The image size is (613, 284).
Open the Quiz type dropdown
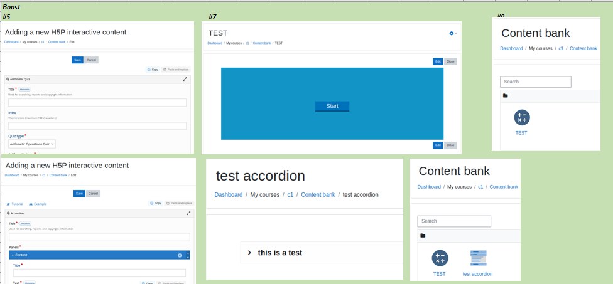[x=32, y=144]
